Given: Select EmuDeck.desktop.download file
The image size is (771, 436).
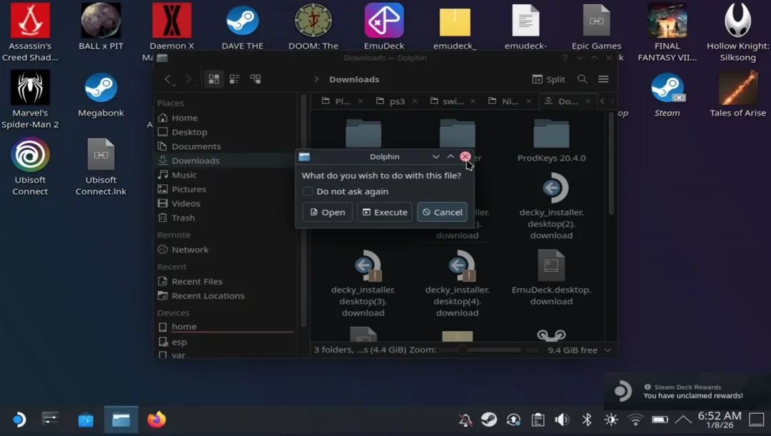Looking at the screenshot, I should pos(551,278).
